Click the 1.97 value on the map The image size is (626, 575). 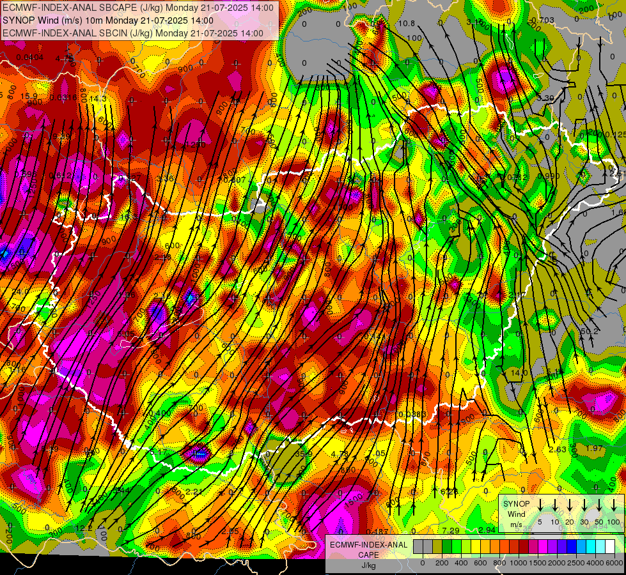point(593,448)
